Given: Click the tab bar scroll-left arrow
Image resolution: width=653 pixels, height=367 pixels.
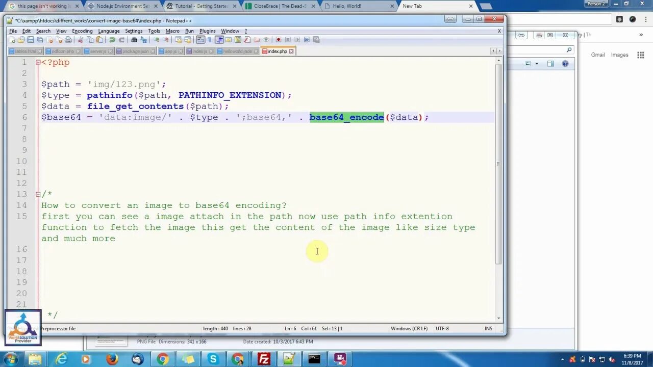Looking at the screenshot, I should (x=493, y=51).
